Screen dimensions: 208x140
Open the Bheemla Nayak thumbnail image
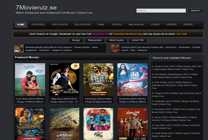[x=19, y=48]
